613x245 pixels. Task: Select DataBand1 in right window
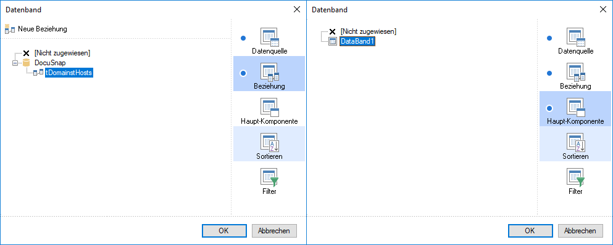pyautogui.click(x=357, y=41)
